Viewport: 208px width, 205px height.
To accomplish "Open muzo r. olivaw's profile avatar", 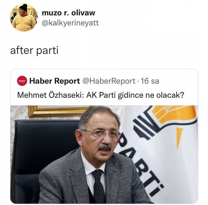I will coord(24,18).
